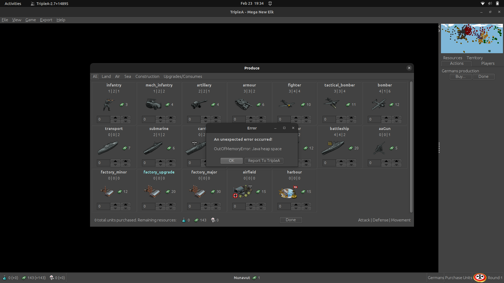Switch to the Territory tab

tap(475, 58)
